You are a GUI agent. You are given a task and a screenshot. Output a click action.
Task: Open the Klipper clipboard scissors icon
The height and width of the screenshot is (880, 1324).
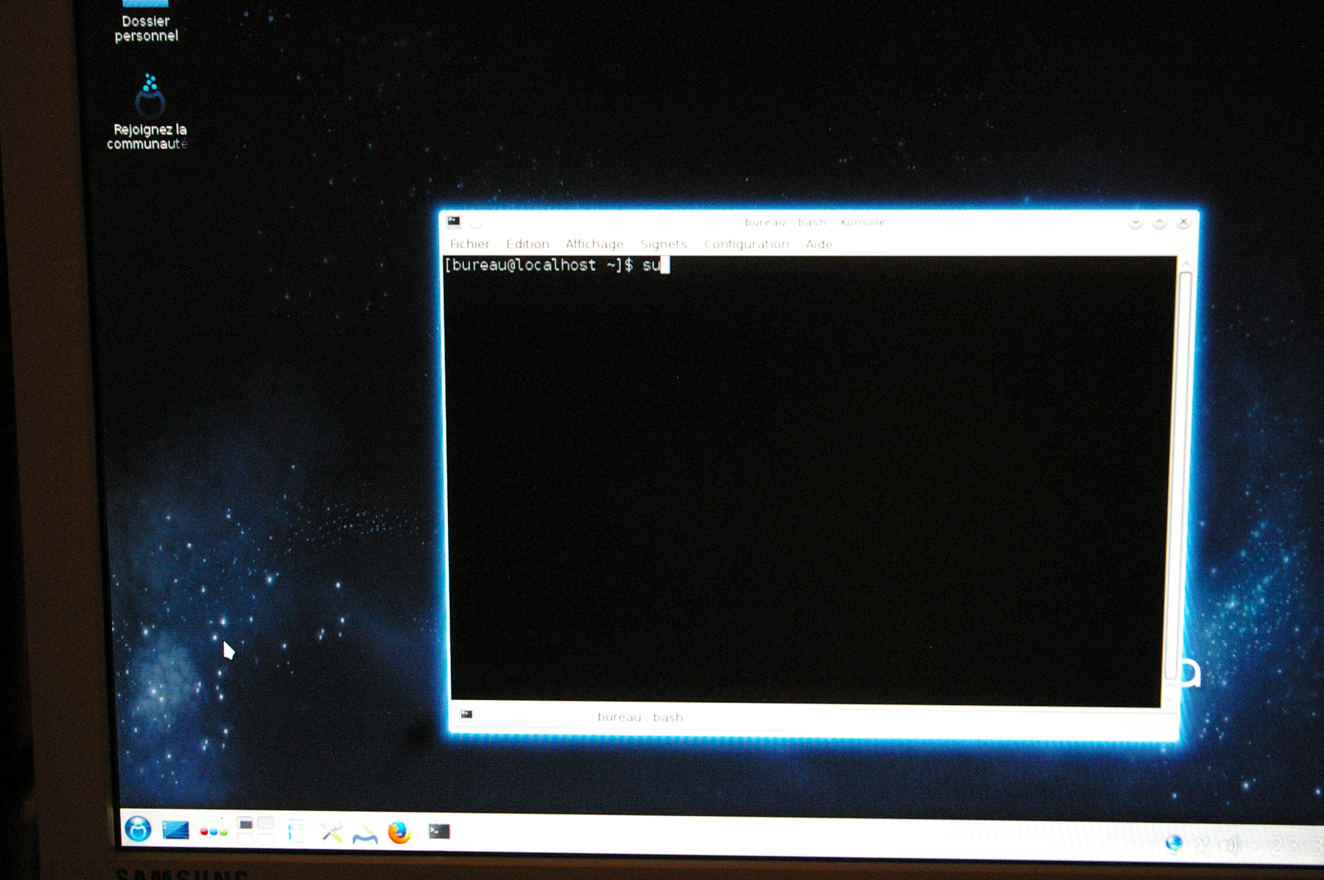pos(1202,845)
